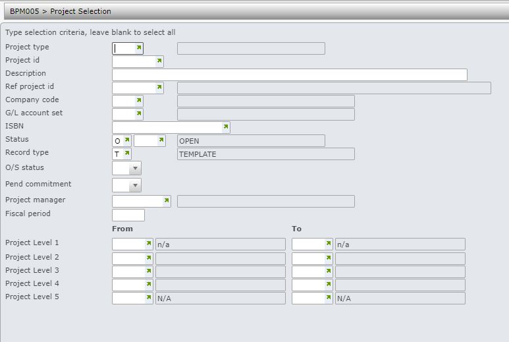Click the Project Level 2 To field
509x342 pixels.
tap(308, 258)
